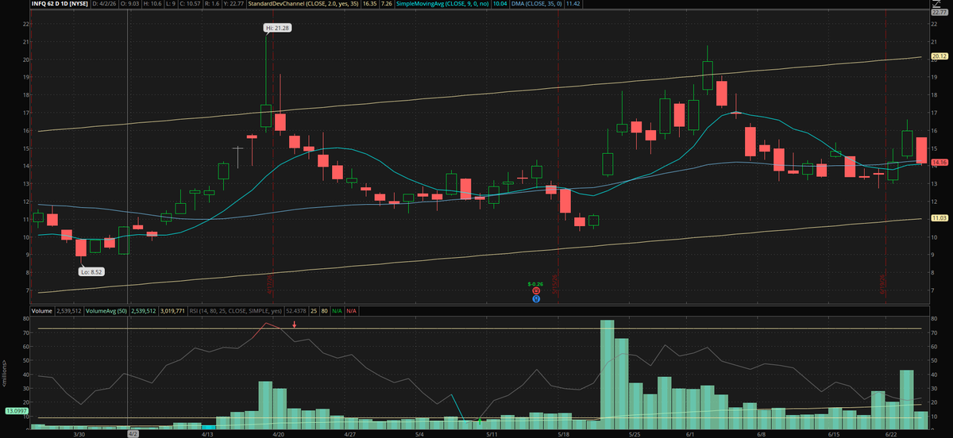The height and width of the screenshot is (438, 953).
Task: Click the Hi: 21.28 price bubble
Action: coord(278,29)
